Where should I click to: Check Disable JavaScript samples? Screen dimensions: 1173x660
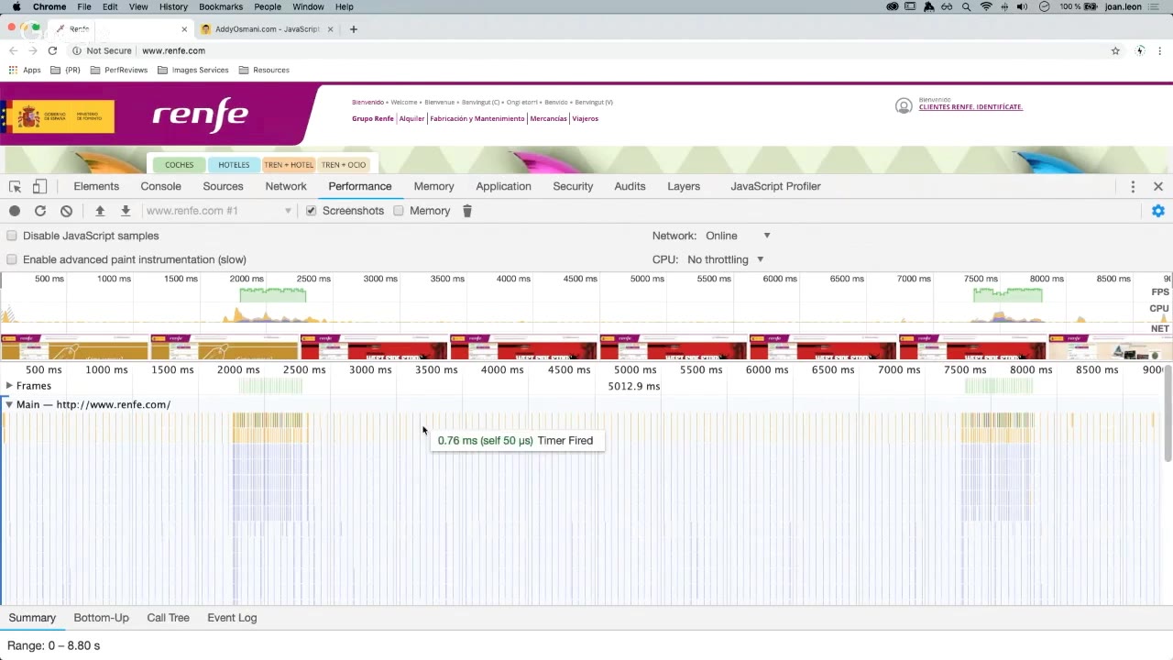12,236
